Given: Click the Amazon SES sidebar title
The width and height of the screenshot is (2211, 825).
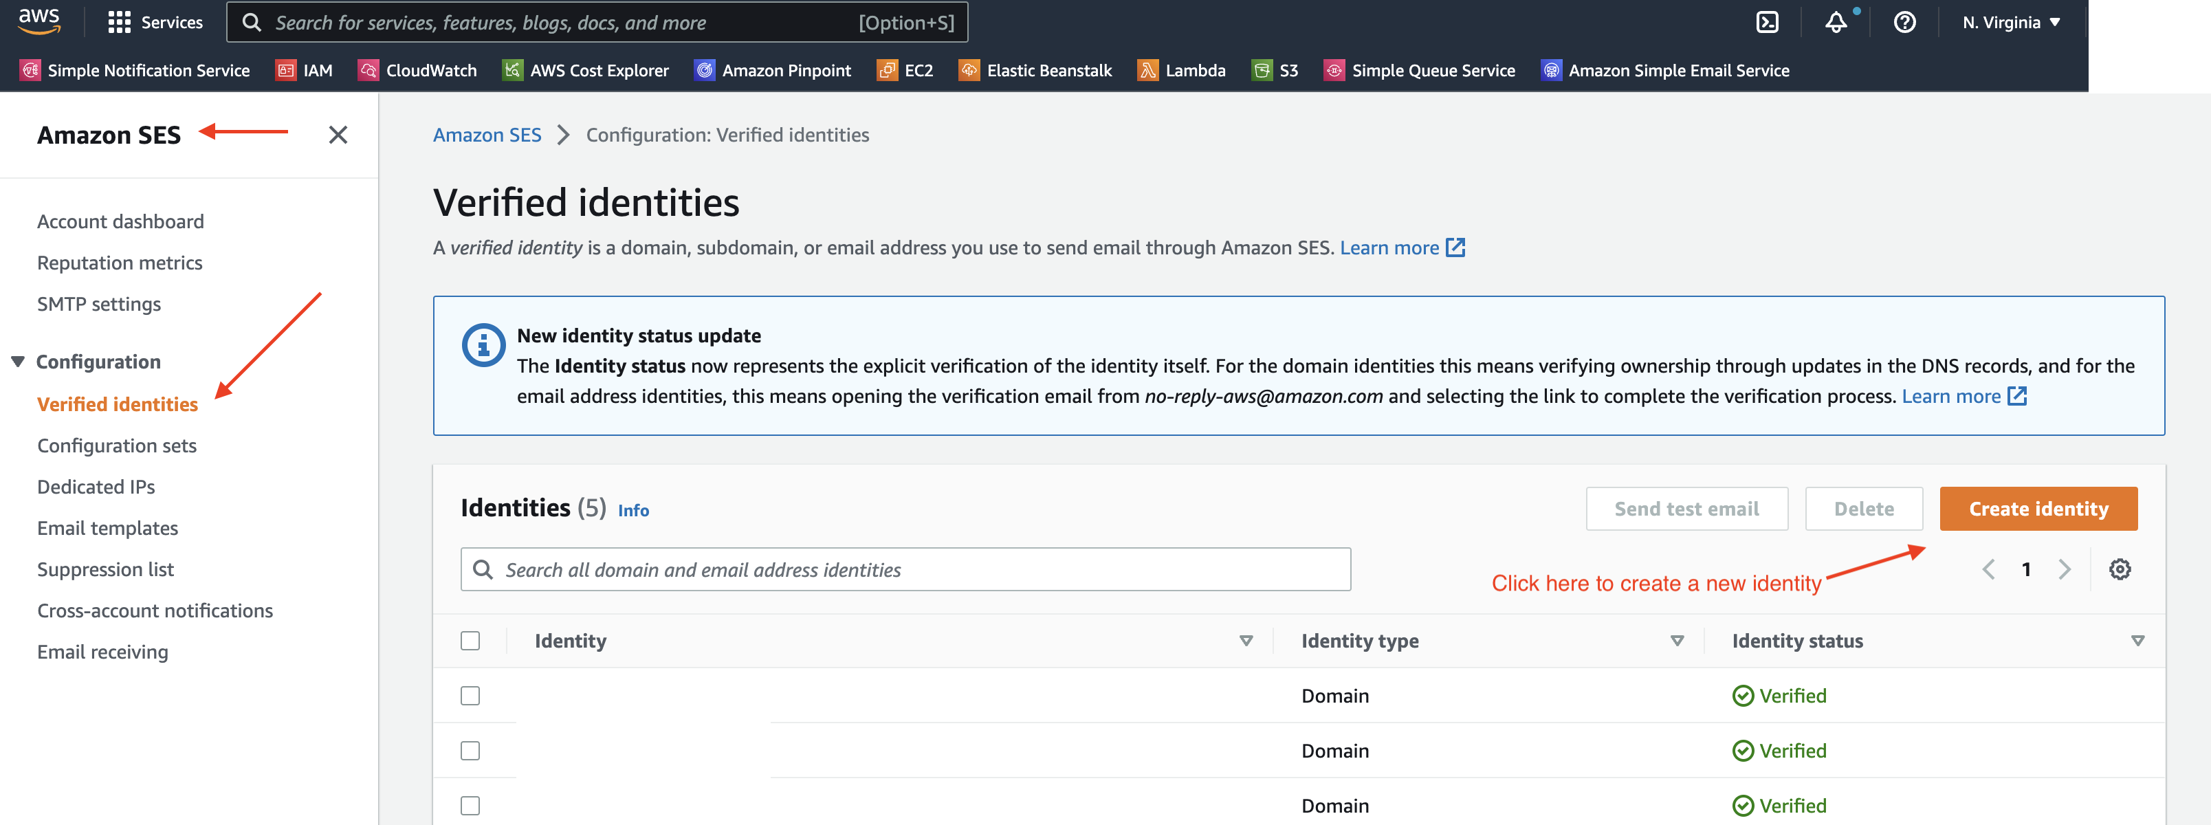Looking at the screenshot, I should point(109,135).
